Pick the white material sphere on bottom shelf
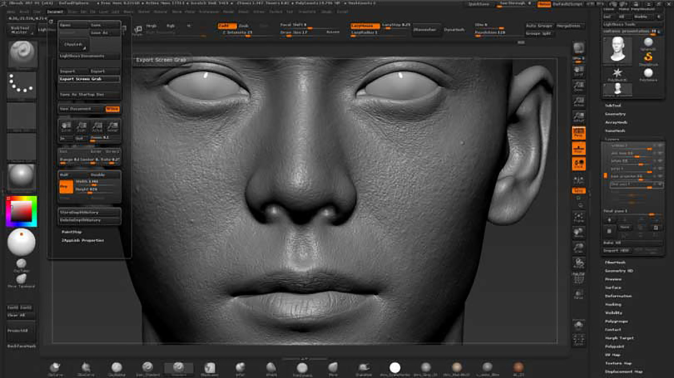This screenshot has height=378, width=674. [x=394, y=368]
